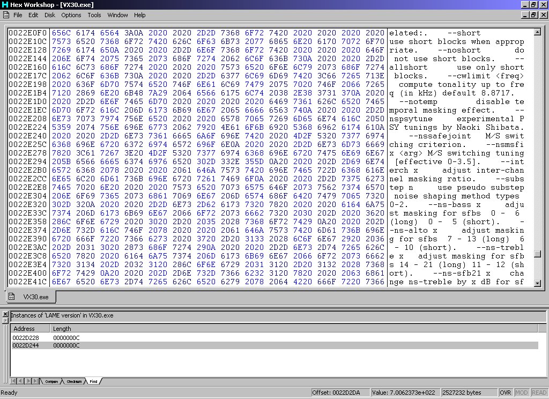Click hex word 656C in row 0022E0F0

[61, 33]
